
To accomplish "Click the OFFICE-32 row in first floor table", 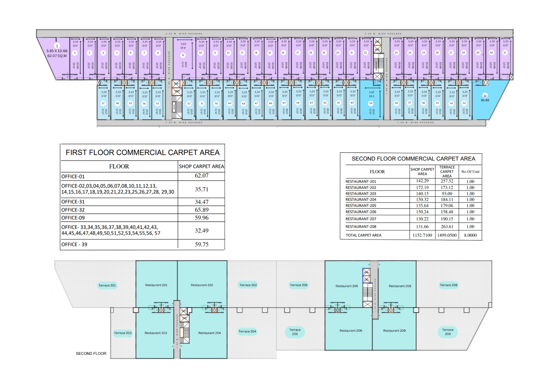I will pyautogui.click(x=73, y=210).
